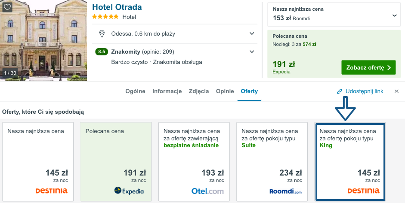Select the Polecana cena Expedia card

[116, 162]
